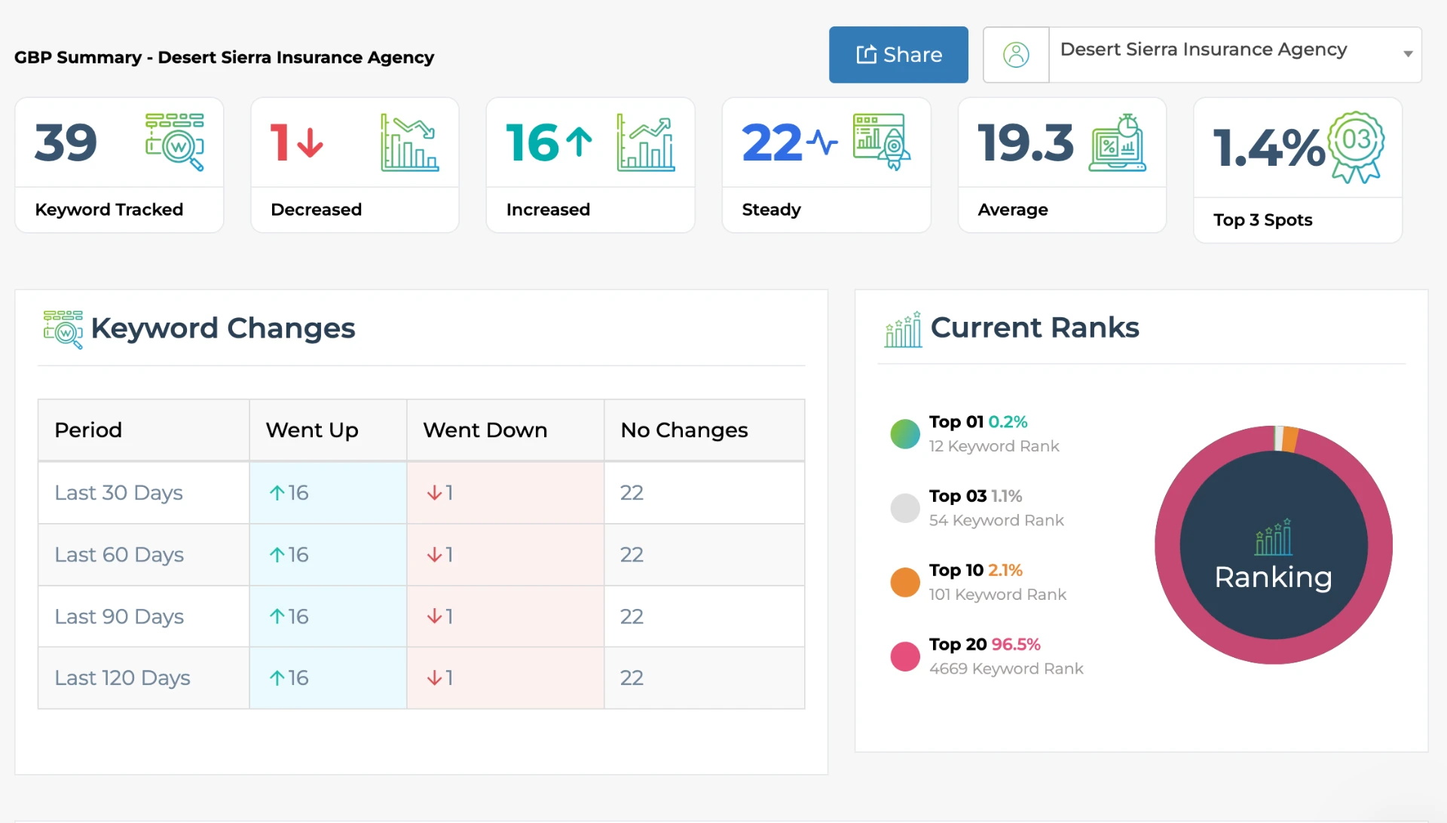Click the Top 20 96.5% label
This screenshot has width=1447, height=823.
(x=984, y=644)
